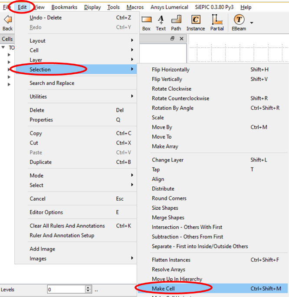
Task: Open the Edit menu
Action: (22, 7)
